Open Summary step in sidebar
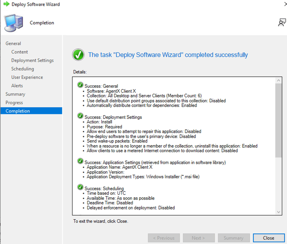287x244 pixels. [x=15, y=94]
